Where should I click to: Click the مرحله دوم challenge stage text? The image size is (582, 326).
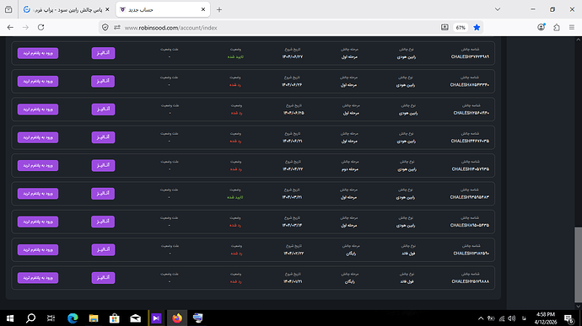[x=350, y=169]
